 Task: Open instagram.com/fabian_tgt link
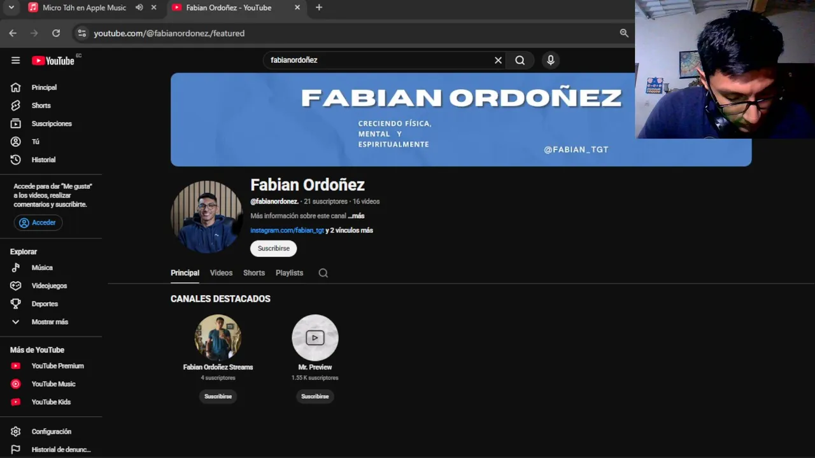click(x=287, y=230)
